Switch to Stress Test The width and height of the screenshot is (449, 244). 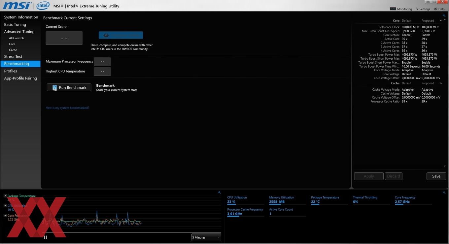(13, 57)
